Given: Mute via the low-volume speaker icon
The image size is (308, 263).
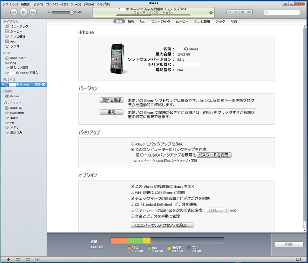Looking at the screenshot, I should (x=49, y=12).
